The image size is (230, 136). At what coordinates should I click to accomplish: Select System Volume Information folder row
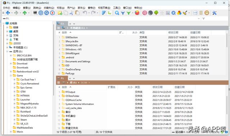[x=79, y=104]
